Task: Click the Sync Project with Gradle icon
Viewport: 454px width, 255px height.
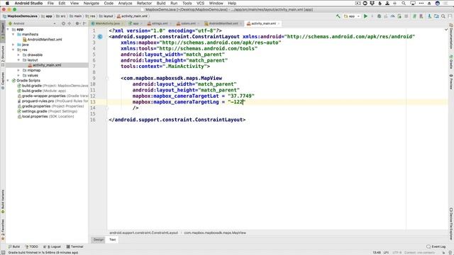Action: (414, 16)
